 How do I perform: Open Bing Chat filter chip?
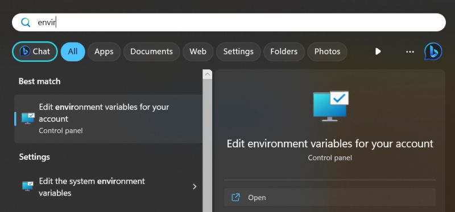pos(35,52)
